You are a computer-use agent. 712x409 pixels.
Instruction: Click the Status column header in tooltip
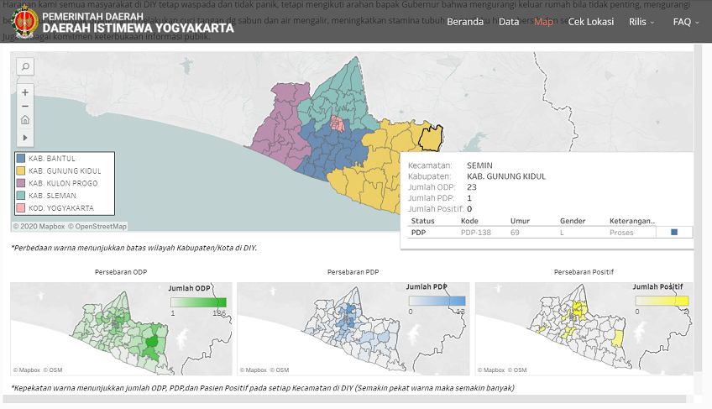click(423, 221)
